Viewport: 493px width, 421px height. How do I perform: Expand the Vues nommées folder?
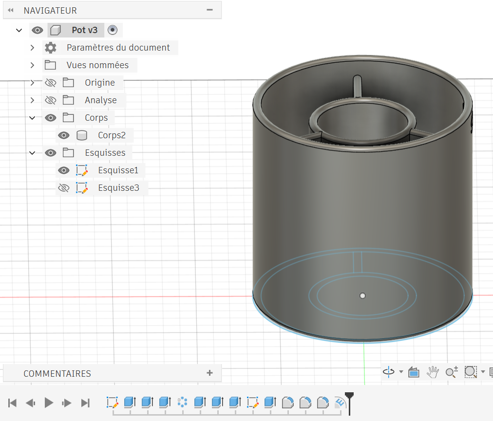pos(32,65)
